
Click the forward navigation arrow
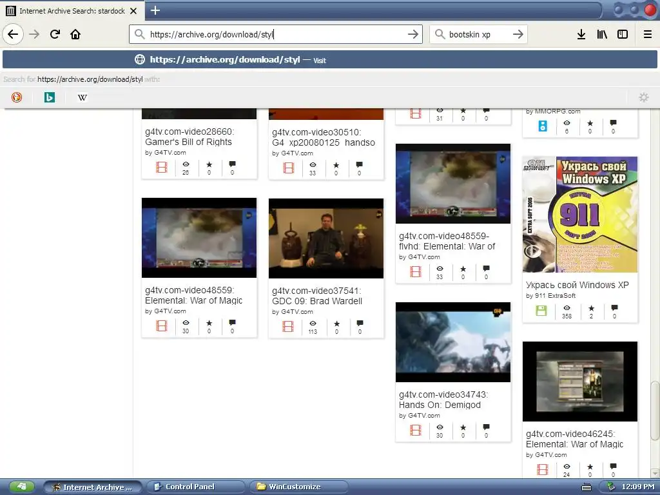[x=34, y=34]
